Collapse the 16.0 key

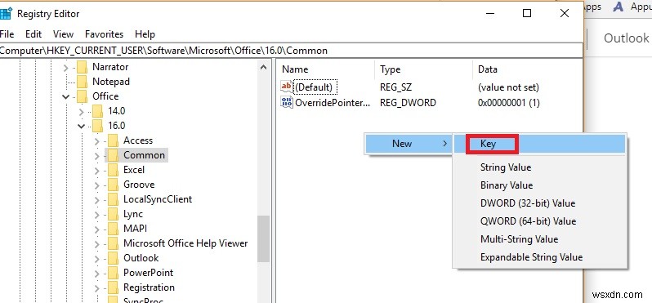pyautogui.click(x=81, y=126)
